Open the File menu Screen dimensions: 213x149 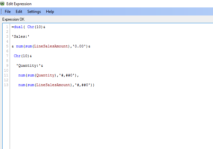[8, 12]
